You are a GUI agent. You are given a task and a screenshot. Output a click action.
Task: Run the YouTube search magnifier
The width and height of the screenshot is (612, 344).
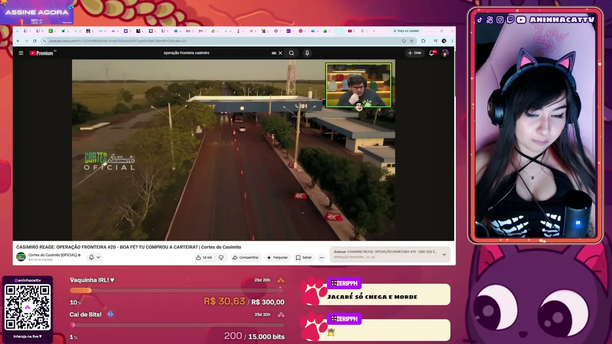tap(291, 53)
